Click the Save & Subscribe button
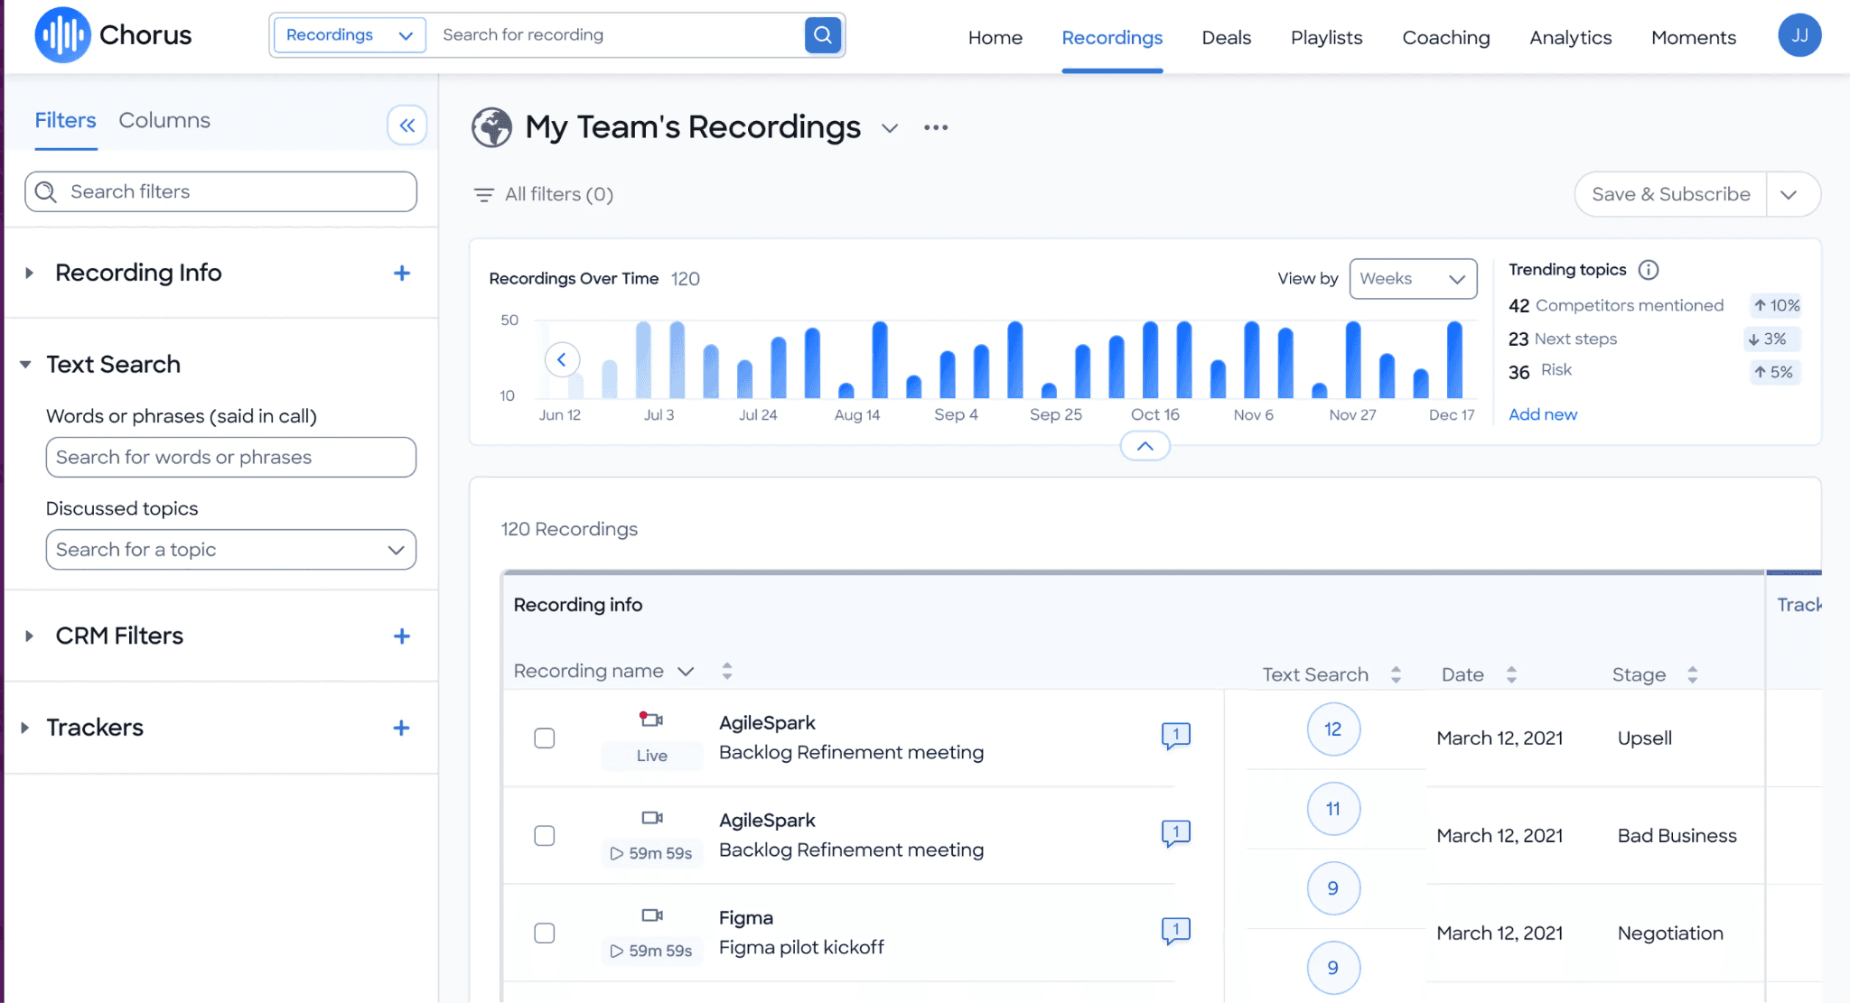 coord(1670,194)
